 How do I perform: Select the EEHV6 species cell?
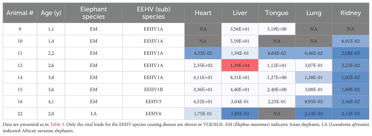pos(153,113)
